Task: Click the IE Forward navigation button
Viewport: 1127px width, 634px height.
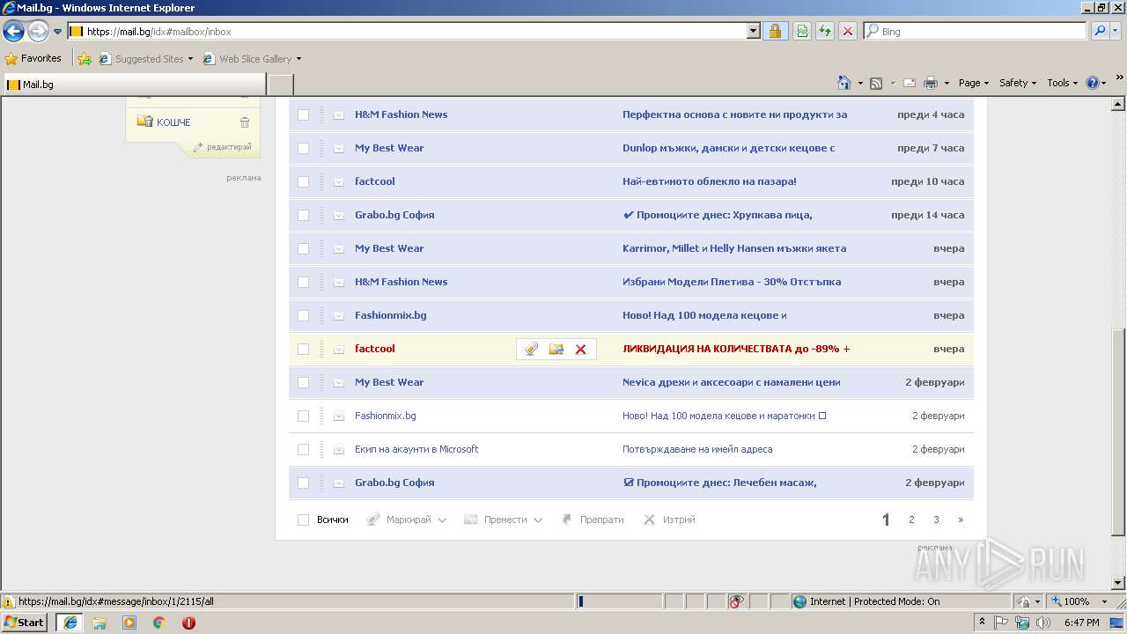Action: [38, 32]
